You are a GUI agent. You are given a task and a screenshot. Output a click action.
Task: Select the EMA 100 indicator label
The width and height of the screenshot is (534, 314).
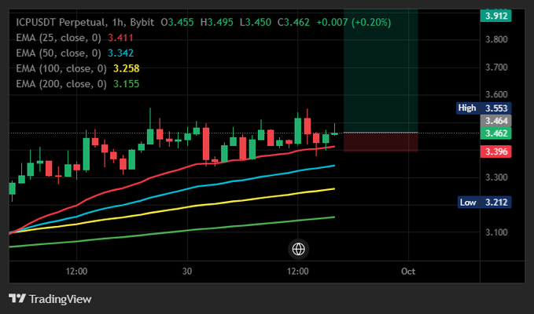point(61,68)
